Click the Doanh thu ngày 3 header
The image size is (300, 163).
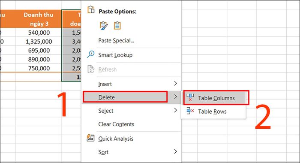(x=39, y=19)
